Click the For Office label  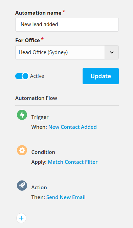click(27, 40)
